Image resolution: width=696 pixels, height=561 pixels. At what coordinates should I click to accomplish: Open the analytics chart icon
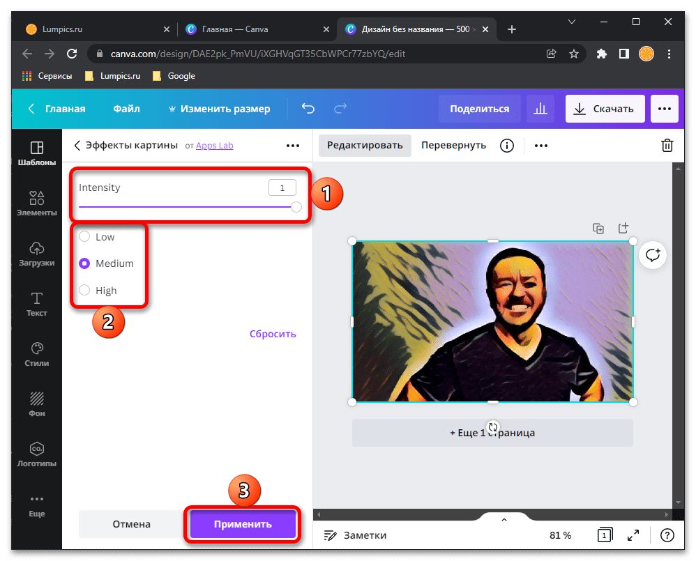(540, 109)
